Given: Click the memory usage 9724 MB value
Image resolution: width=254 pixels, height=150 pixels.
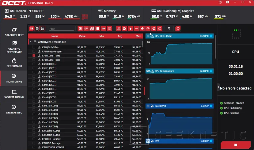Looking at the screenshot, I should [x=134, y=16].
